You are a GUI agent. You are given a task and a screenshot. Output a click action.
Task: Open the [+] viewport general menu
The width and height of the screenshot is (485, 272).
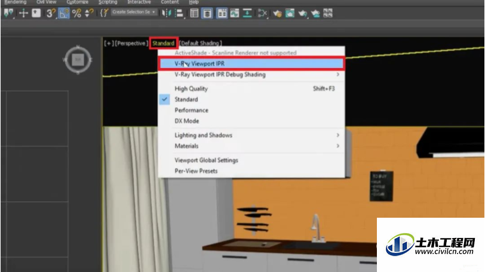(109, 43)
